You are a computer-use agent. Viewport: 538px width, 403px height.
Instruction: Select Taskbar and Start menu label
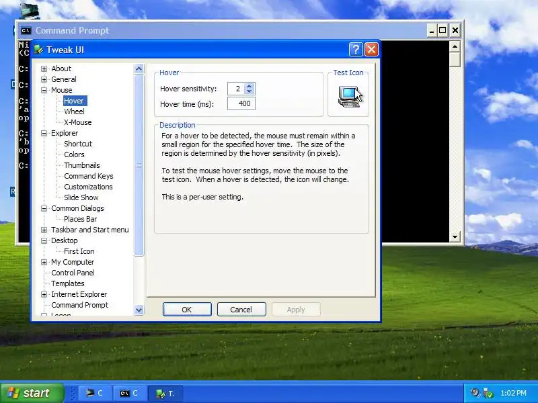coord(90,230)
